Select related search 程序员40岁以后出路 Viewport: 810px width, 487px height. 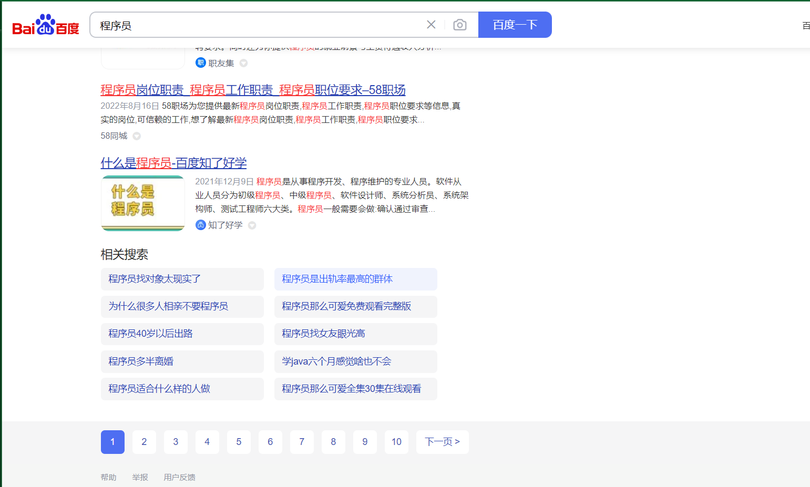pyautogui.click(x=182, y=334)
